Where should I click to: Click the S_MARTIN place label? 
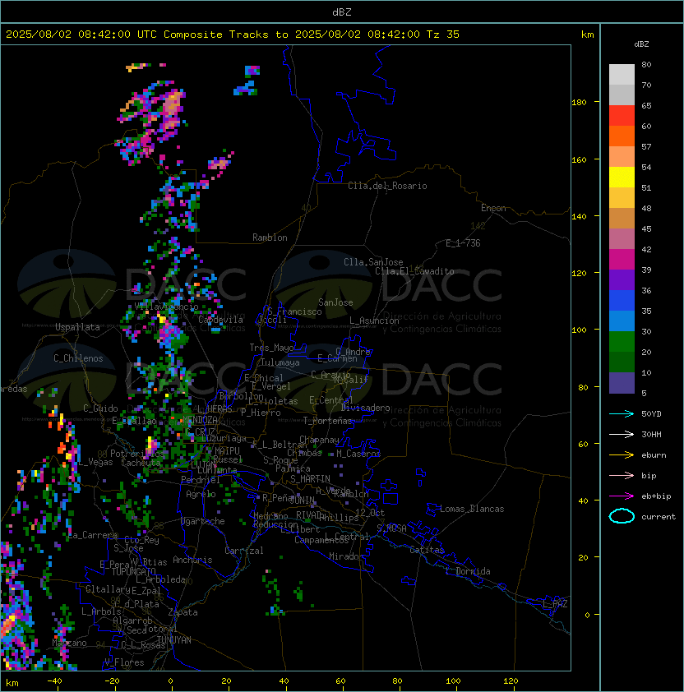(x=310, y=479)
